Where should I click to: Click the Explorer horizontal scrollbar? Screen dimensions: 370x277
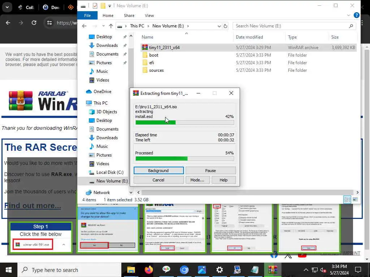click(x=247, y=193)
